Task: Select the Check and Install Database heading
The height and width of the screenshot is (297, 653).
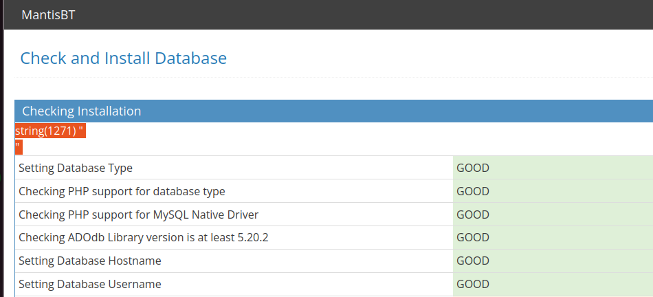Action: 123,58
